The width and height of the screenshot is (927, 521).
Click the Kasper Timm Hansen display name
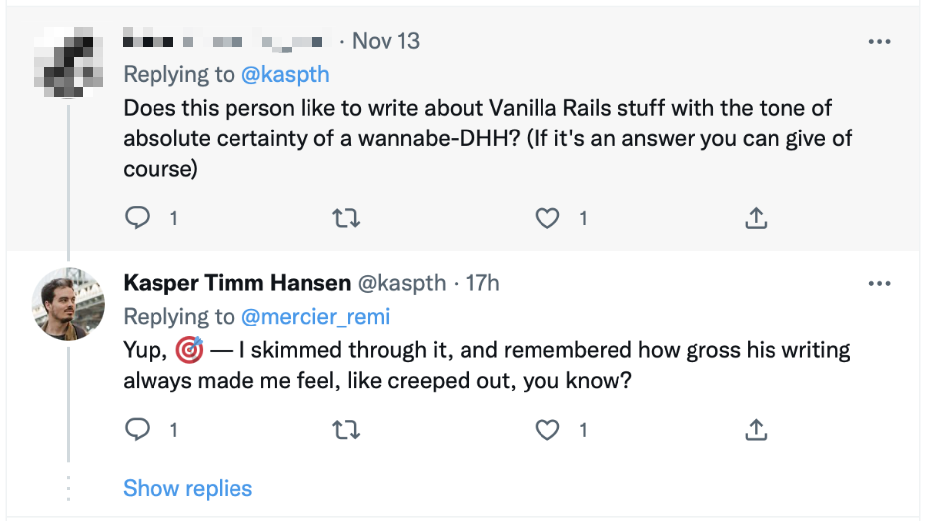237,283
